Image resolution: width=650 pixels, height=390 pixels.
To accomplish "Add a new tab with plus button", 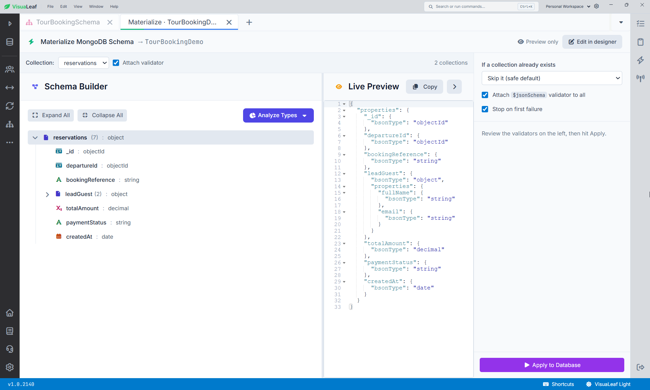I will [249, 22].
